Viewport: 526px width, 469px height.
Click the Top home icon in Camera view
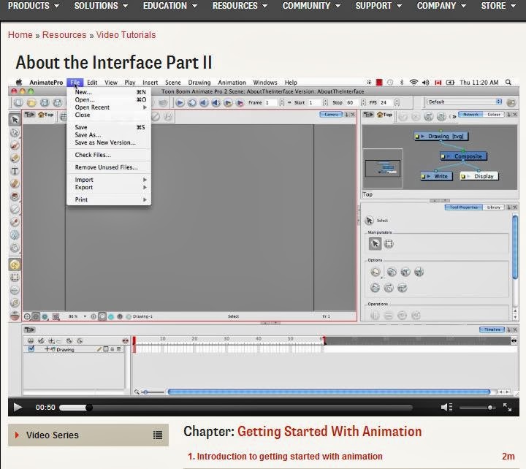click(x=42, y=115)
